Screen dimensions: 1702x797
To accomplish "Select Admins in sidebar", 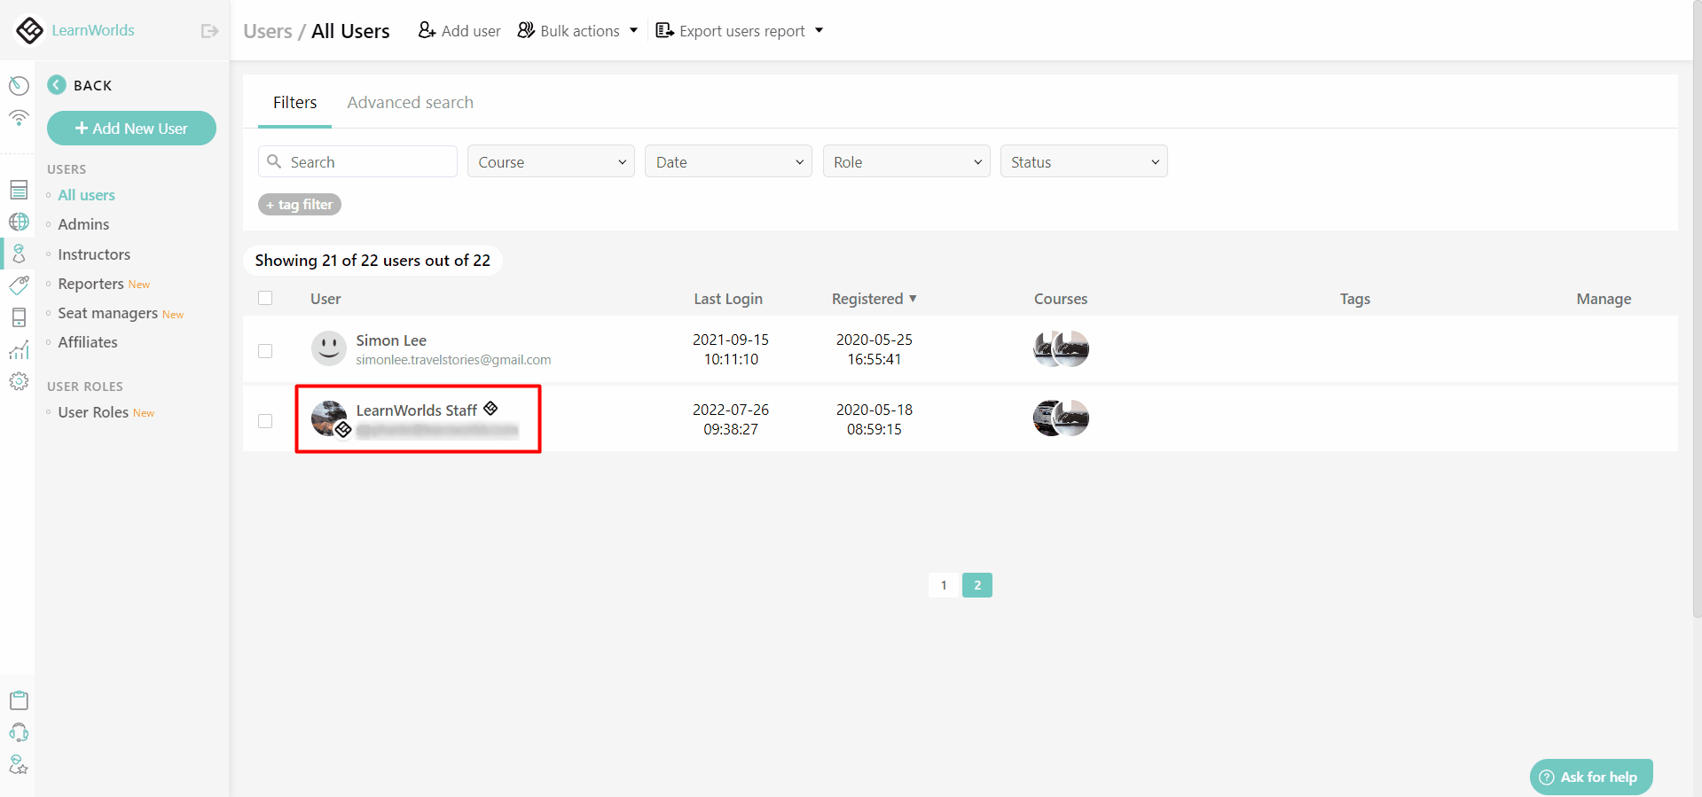I will pyautogui.click(x=83, y=224).
